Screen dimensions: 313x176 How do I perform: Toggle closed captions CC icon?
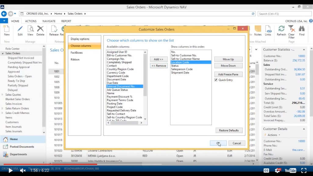pyautogui.click(x=266, y=171)
